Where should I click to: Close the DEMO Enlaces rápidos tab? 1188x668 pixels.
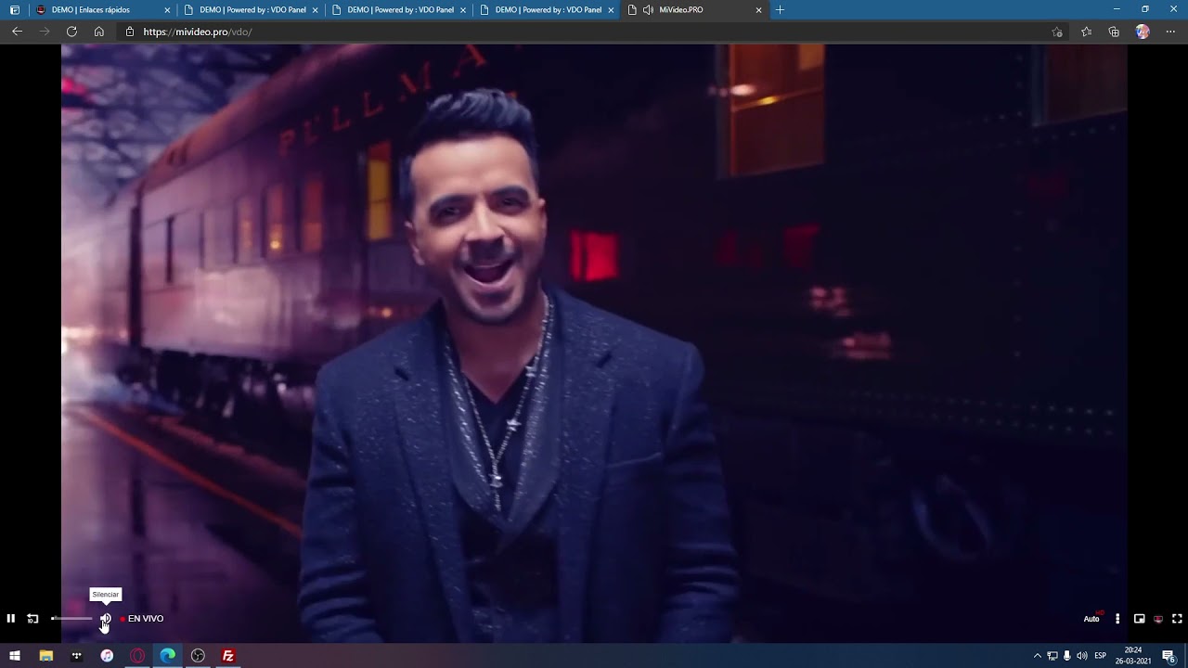click(x=167, y=10)
